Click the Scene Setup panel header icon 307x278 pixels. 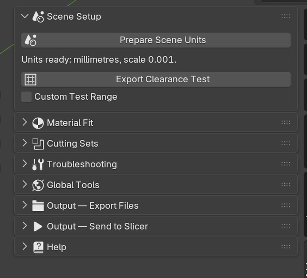(38, 17)
